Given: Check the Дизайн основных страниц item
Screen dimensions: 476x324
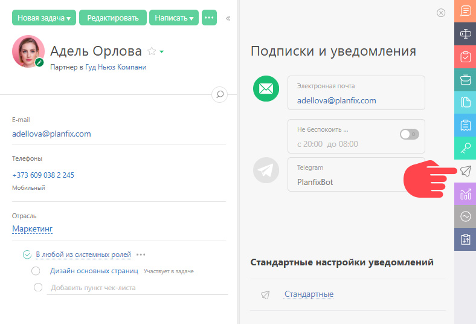Looking at the screenshot, I should point(36,271).
